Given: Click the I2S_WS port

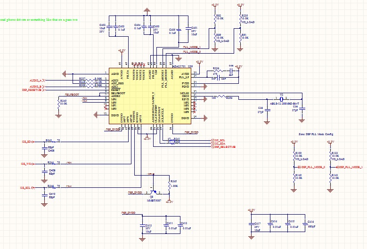Looking at the screenshot, I should tap(28, 164).
